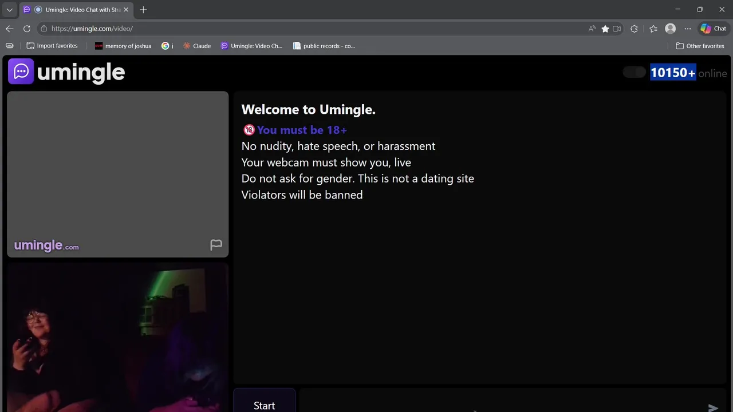The height and width of the screenshot is (412, 733).
Task: Click the Umingle logo icon
Action: click(21, 72)
